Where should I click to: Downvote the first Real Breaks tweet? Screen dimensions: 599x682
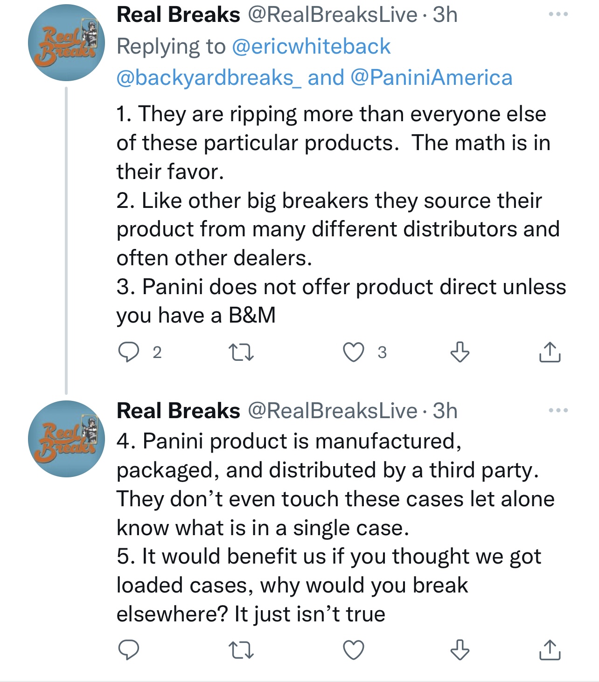click(x=460, y=352)
